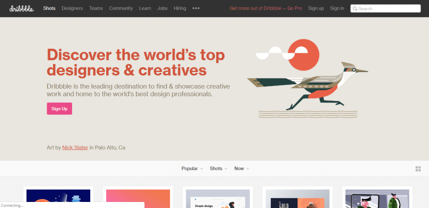
Task: Open the Jobs page
Action: [x=162, y=8]
